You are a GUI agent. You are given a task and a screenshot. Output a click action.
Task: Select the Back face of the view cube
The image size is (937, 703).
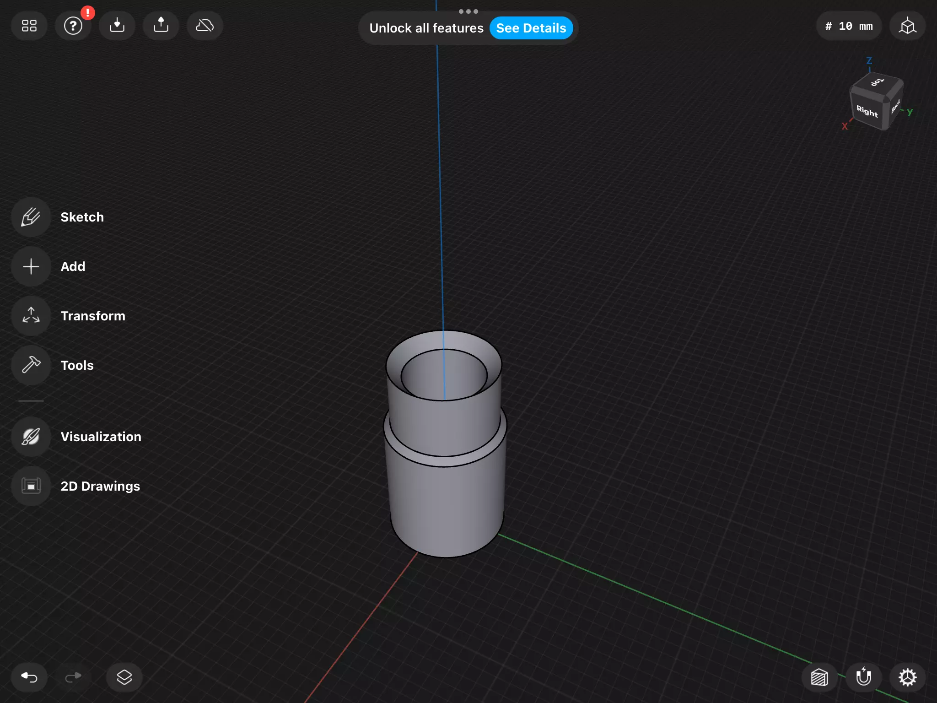(895, 106)
